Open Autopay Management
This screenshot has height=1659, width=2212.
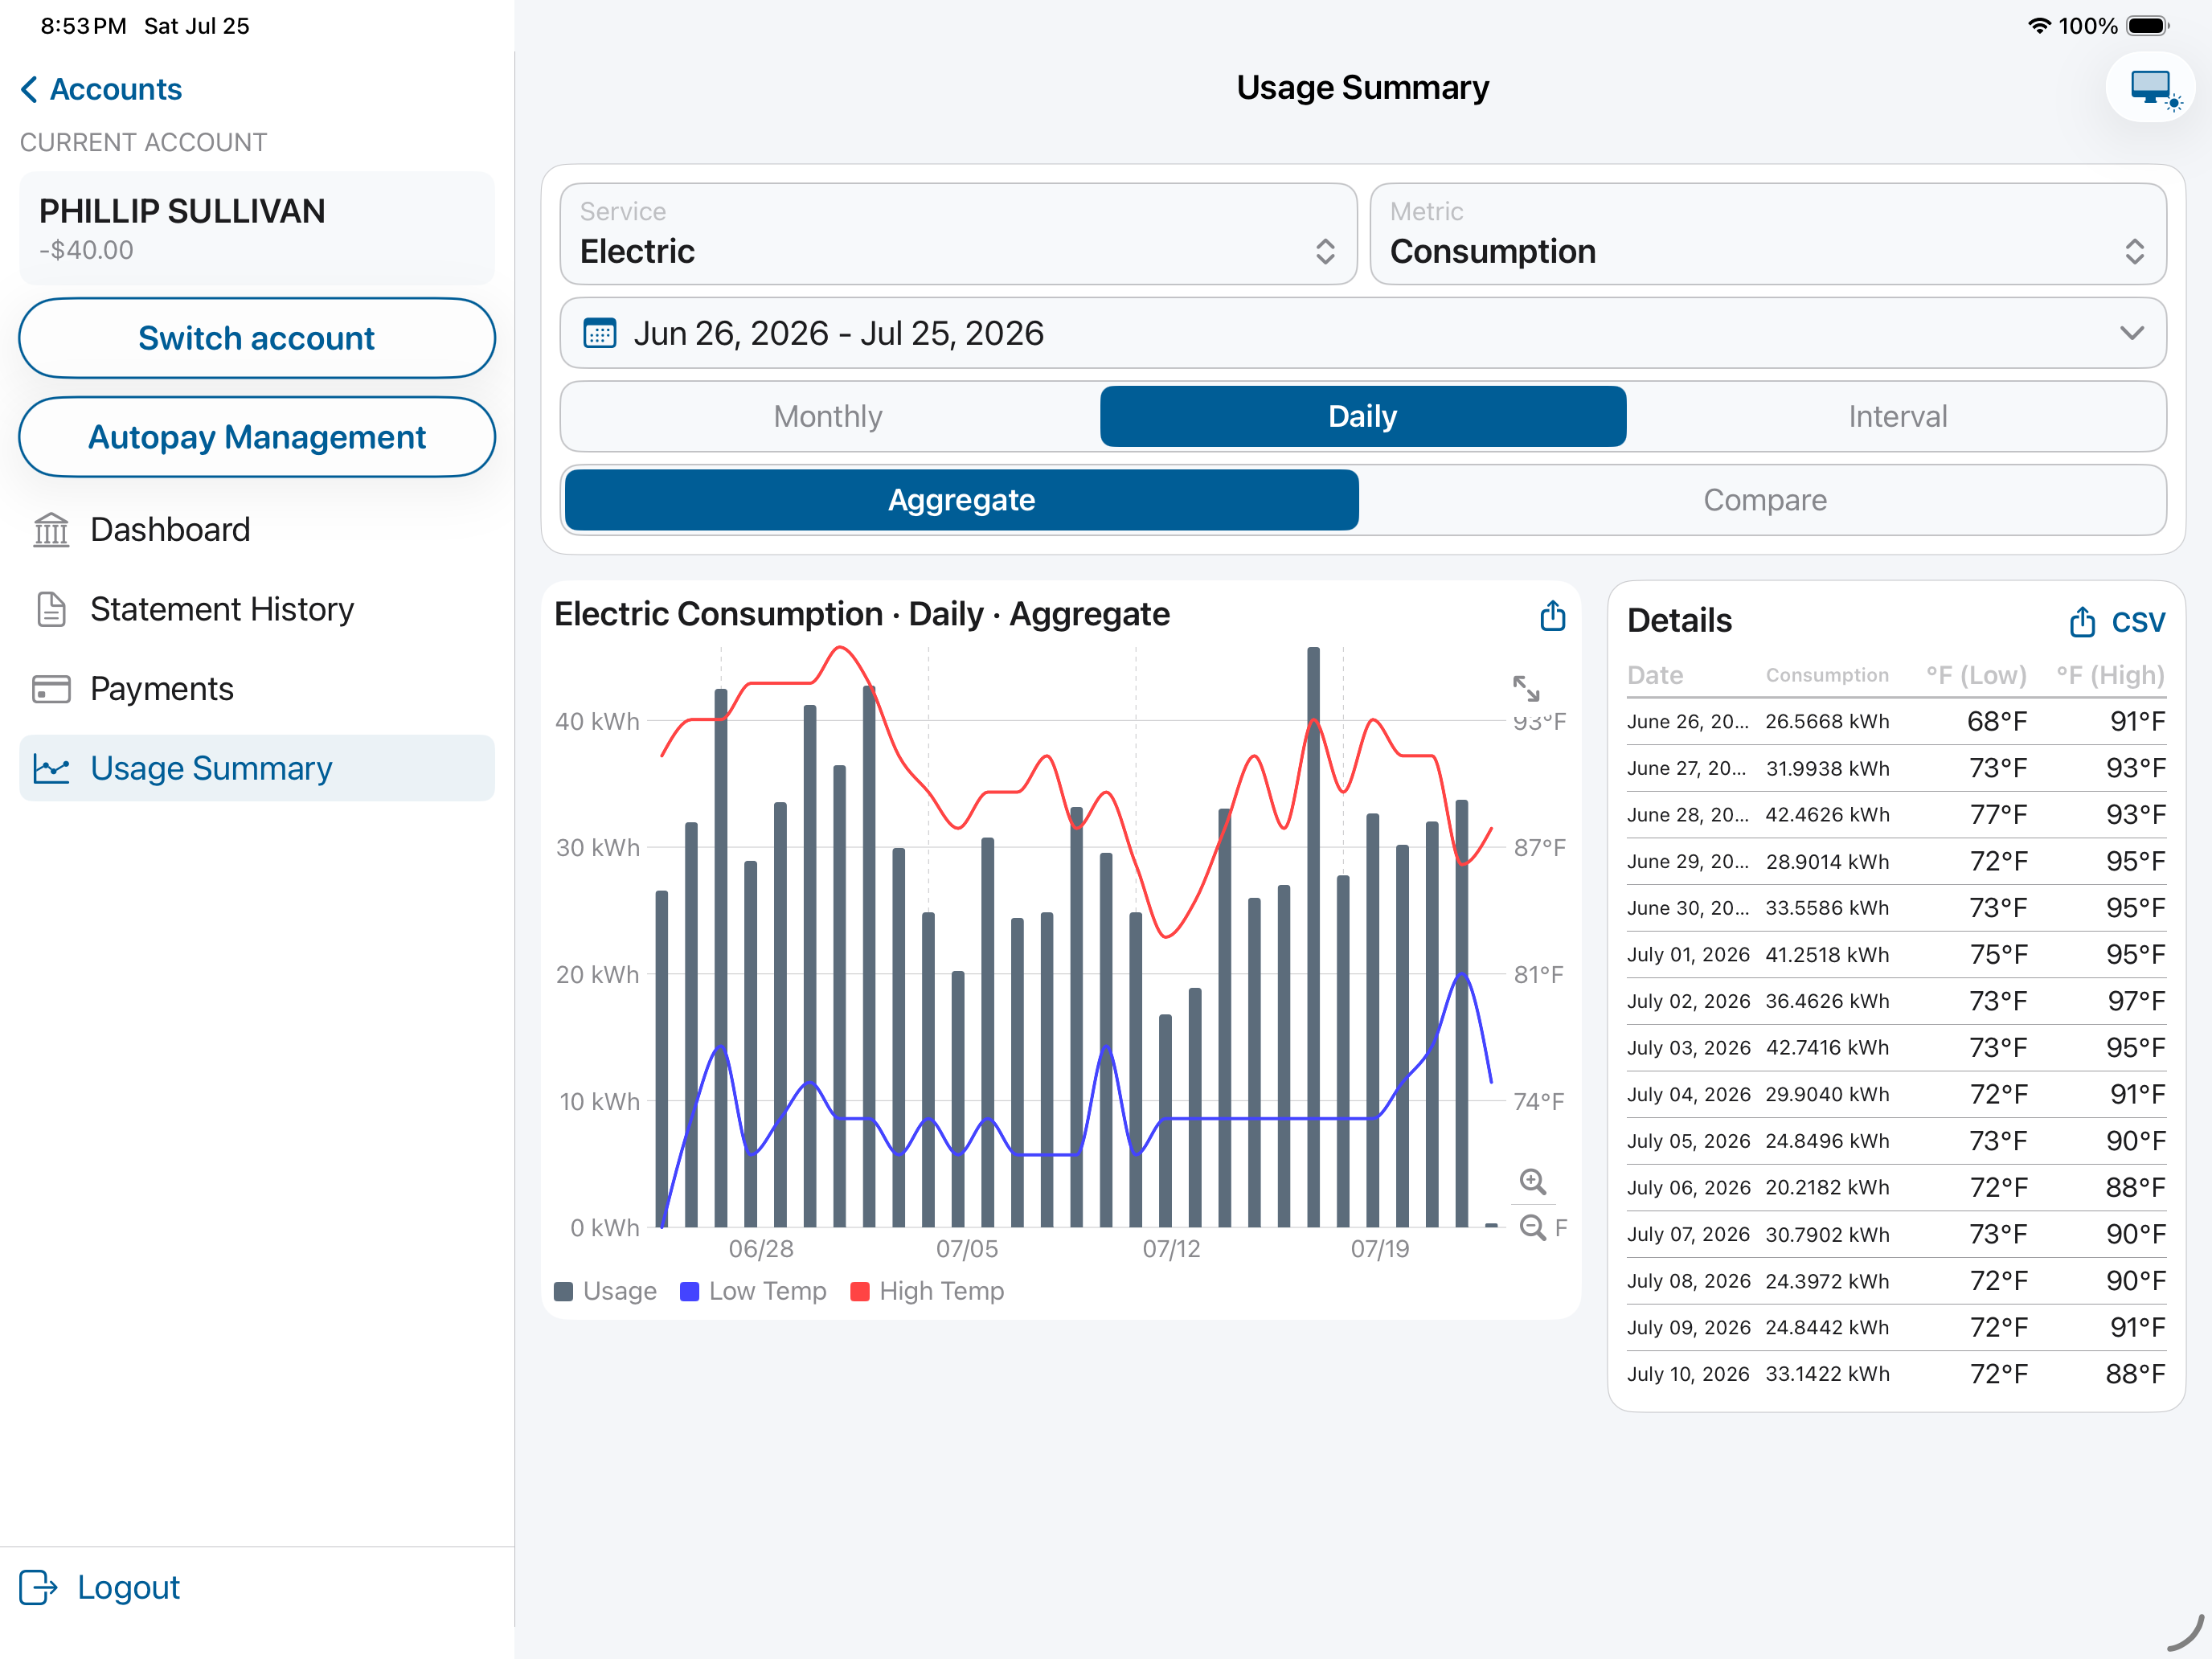[x=257, y=437]
